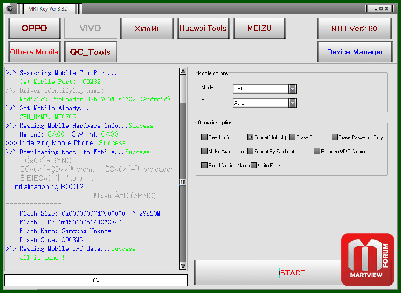The image size is (401, 293).
Task: Click the 'MediaTek PreLoader USB VCOM_V1632' log line
Action: click(95, 99)
